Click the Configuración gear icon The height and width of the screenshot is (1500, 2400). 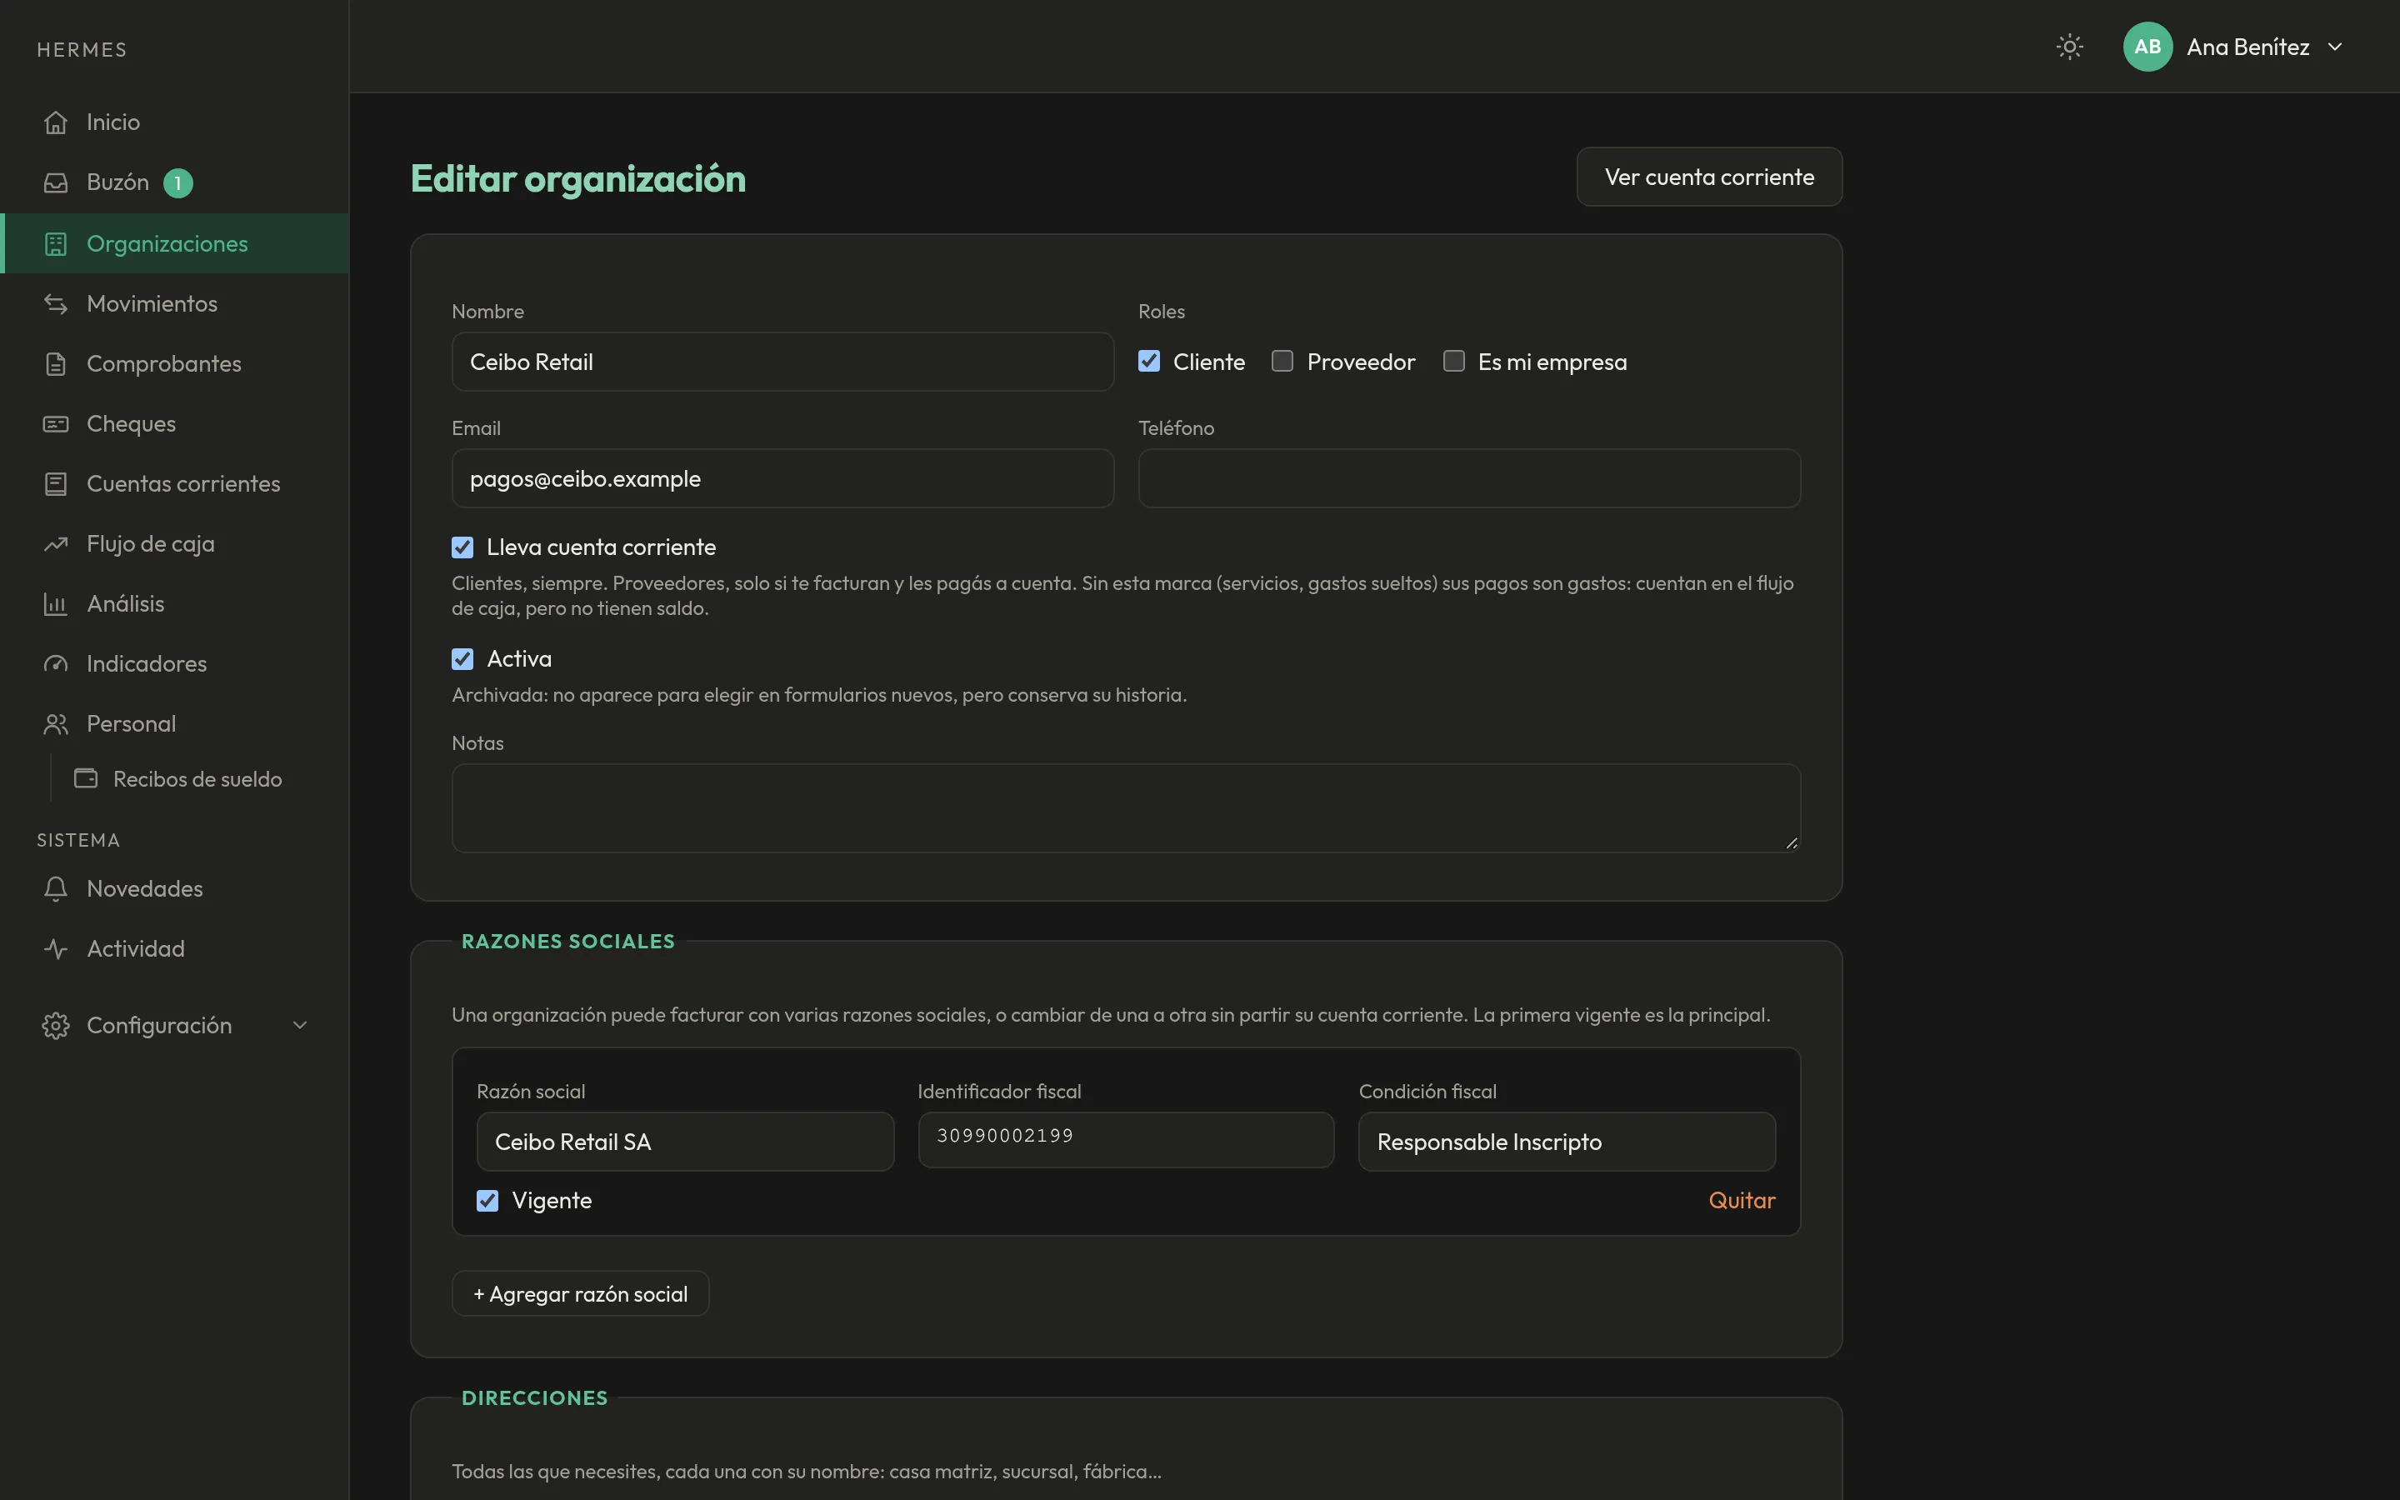(56, 1026)
